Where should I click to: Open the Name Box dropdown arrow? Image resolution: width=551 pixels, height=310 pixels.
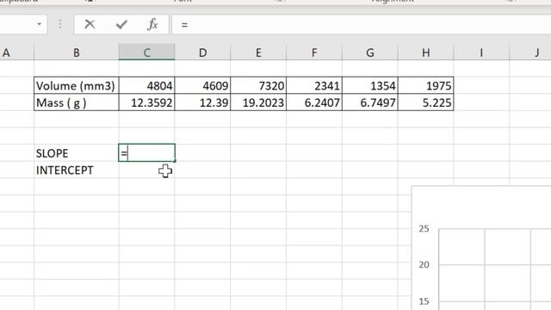click(40, 24)
